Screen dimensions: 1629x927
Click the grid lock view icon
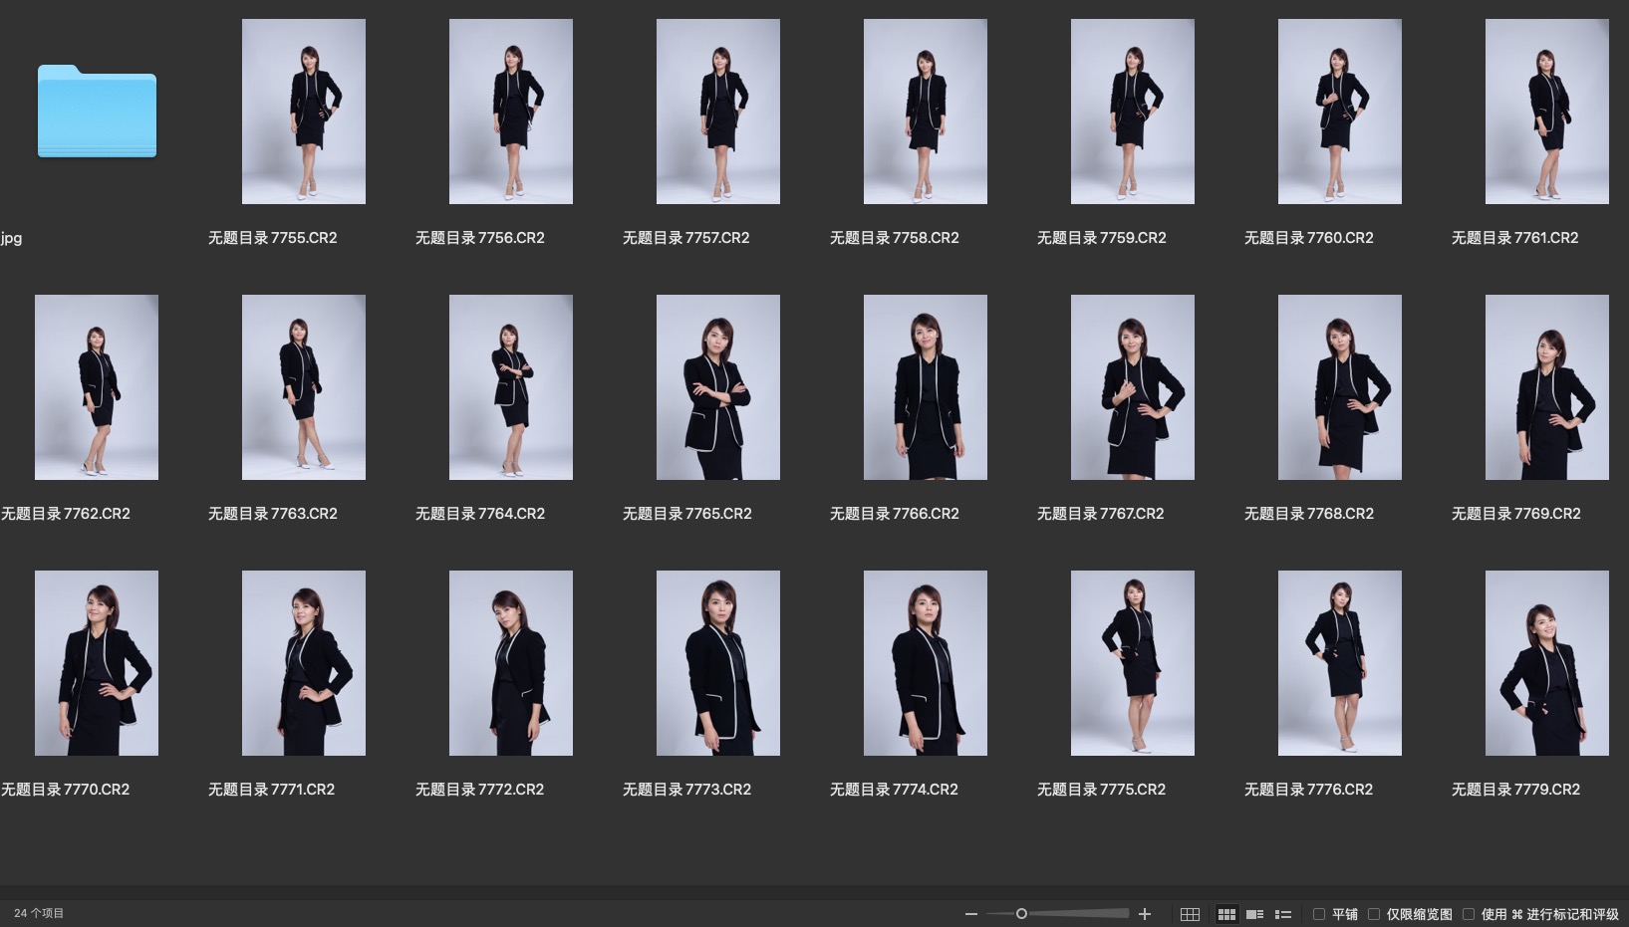pos(1190,914)
